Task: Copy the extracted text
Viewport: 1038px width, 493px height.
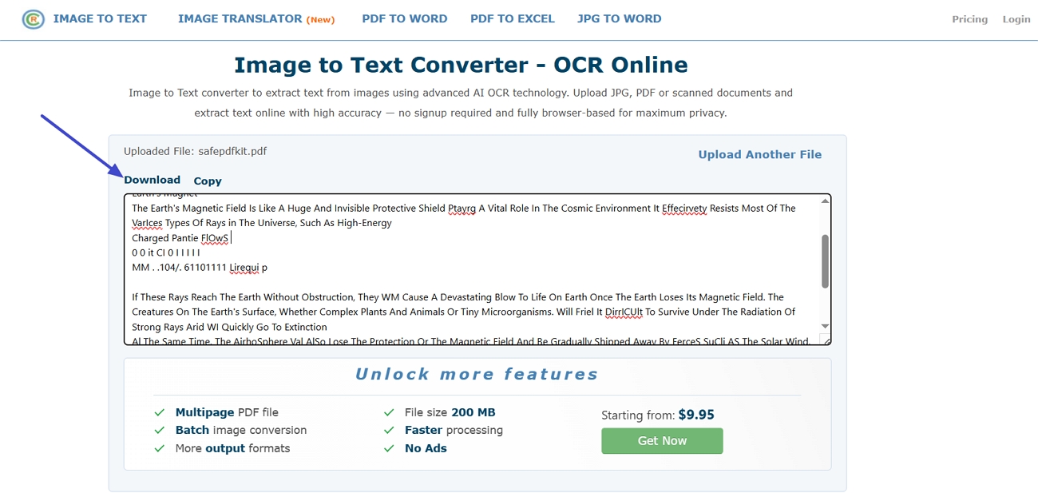Action: (x=208, y=181)
